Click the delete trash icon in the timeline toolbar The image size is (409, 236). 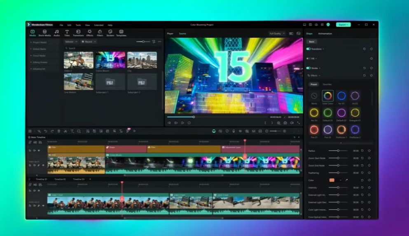coord(59,131)
